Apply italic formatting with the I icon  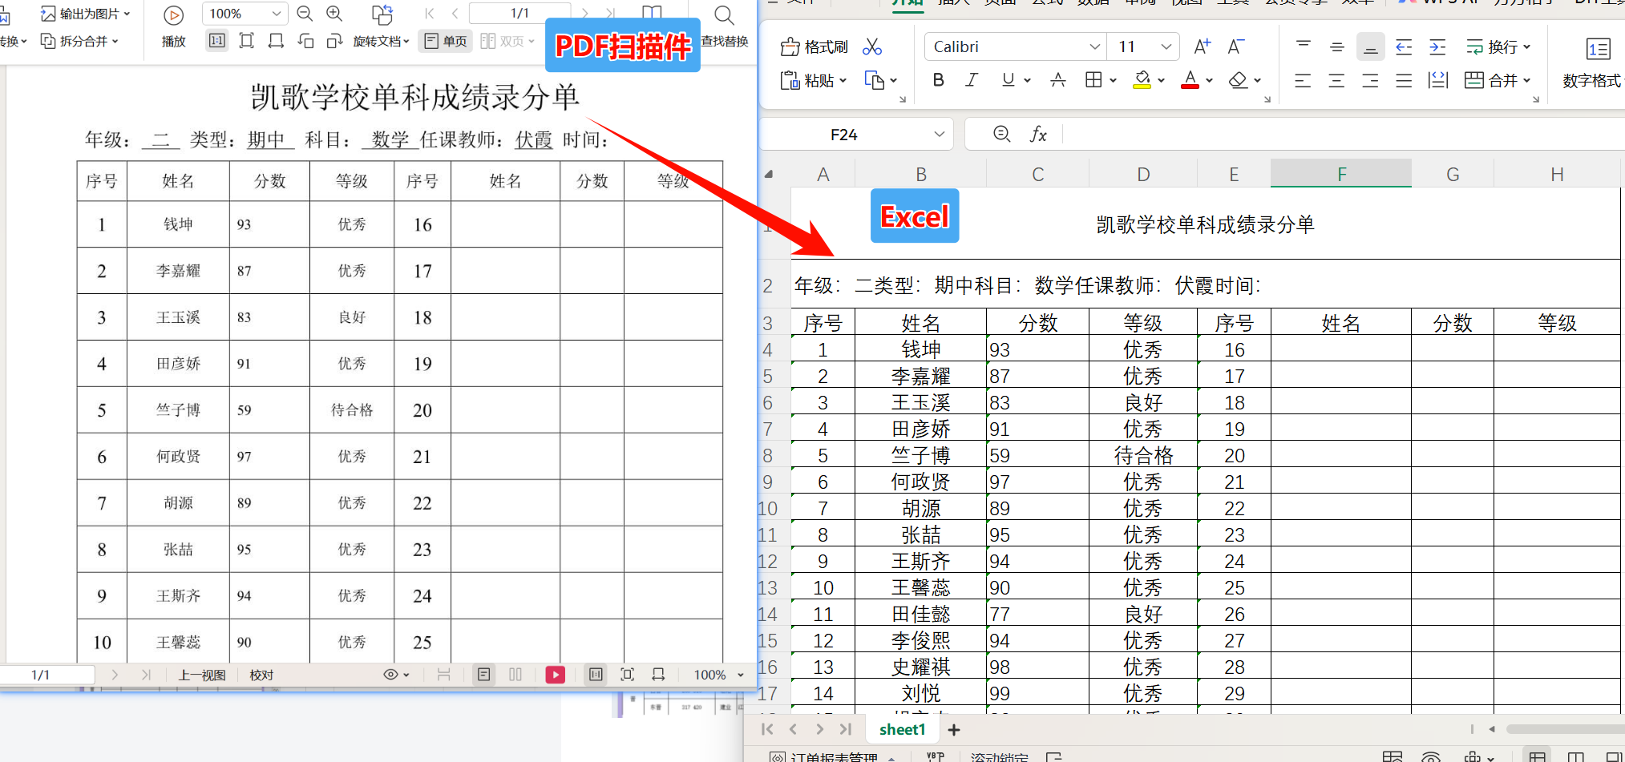971,80
